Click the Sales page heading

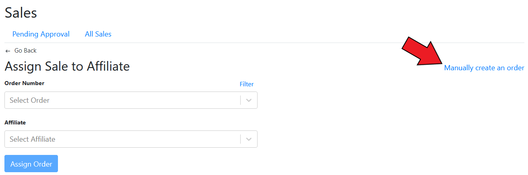click(21, 13)
